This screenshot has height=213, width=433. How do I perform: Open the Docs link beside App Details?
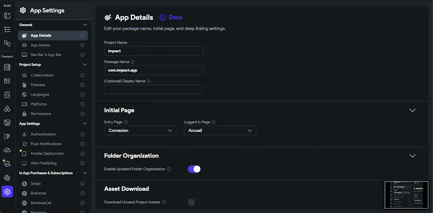171,17
